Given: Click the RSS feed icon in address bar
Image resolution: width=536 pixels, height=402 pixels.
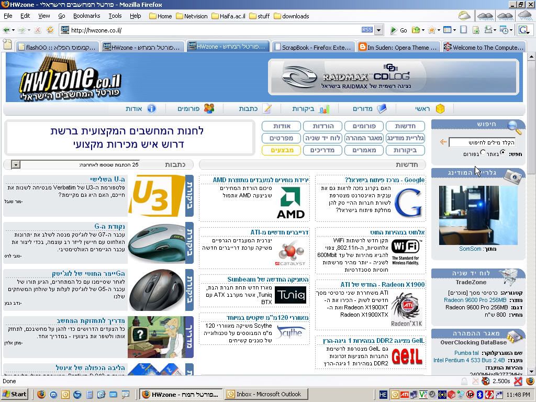Looking at the screenshot, I should (x=367, y=30).
